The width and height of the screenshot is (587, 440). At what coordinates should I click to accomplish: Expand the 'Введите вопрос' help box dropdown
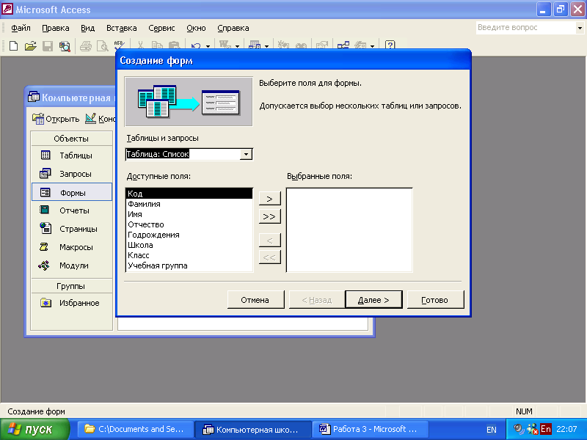coord(580,28)
